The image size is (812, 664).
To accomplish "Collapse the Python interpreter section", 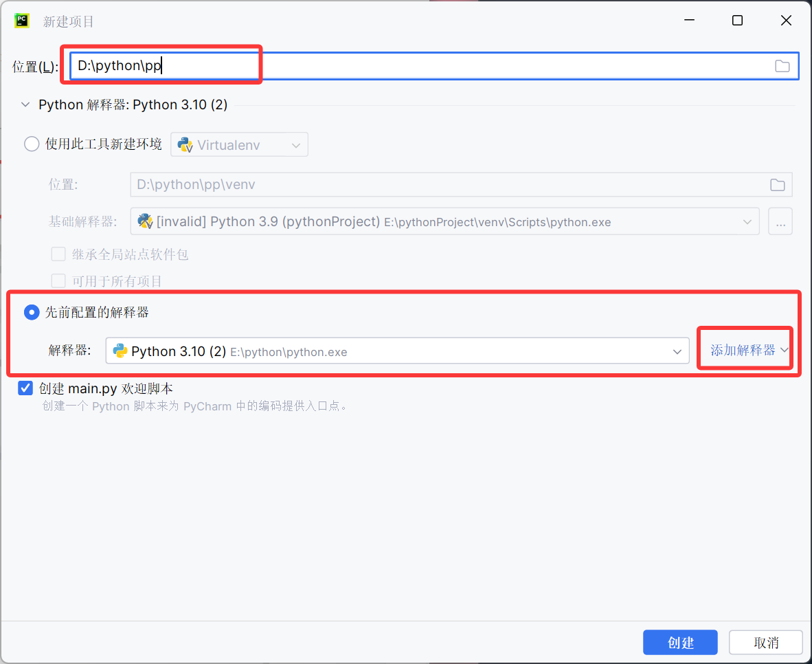I will (x=25, y=104).
